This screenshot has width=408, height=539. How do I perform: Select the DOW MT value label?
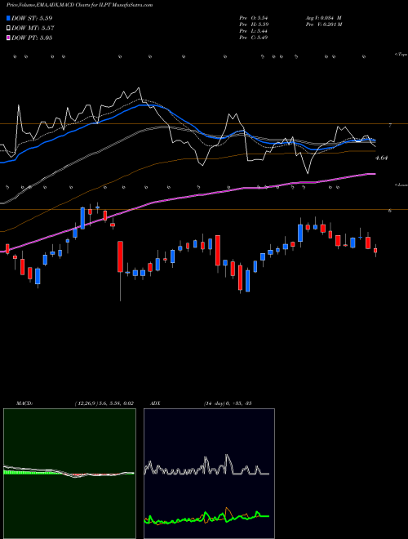33,29
